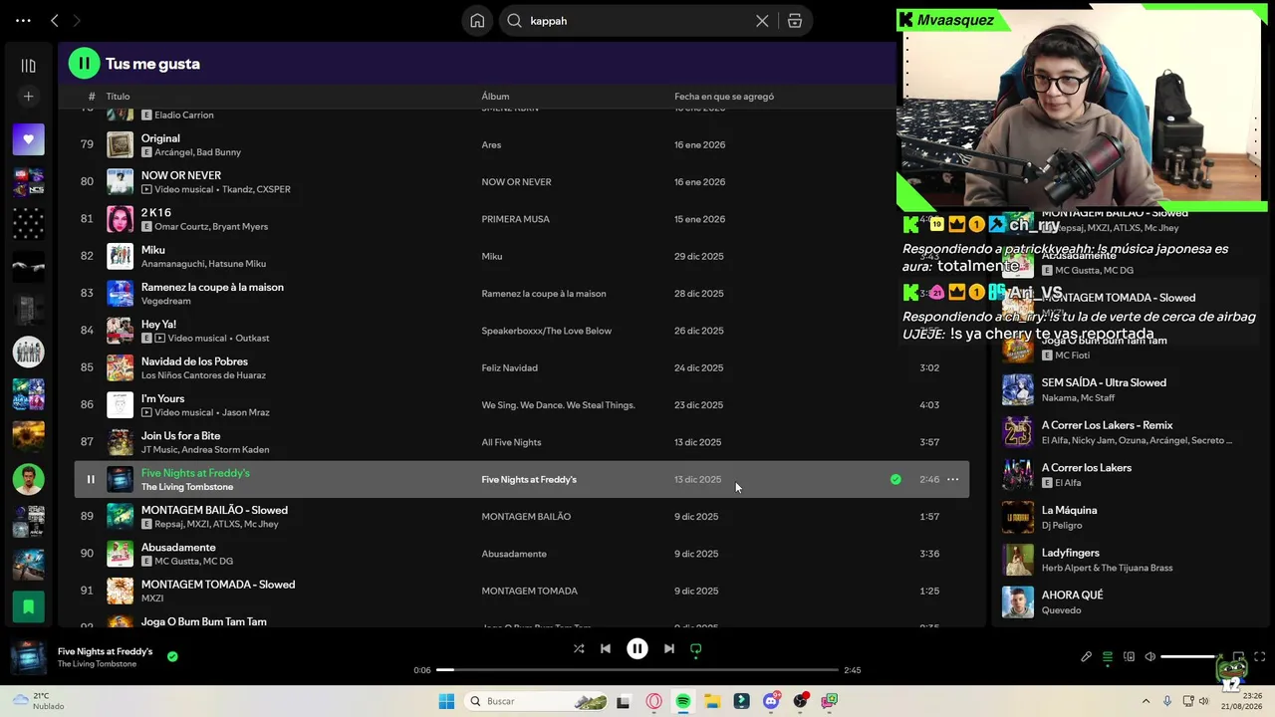Toggle shuffle playback
Viewport: 1275px width, 717px height.
[579, 648]
